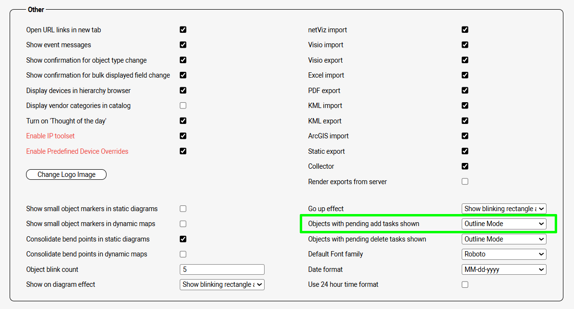Image resolution: width=574 pixels, height=309 pixels.
Task: Disable 'Show event messages' checkbox
Action: coord(183,45)
